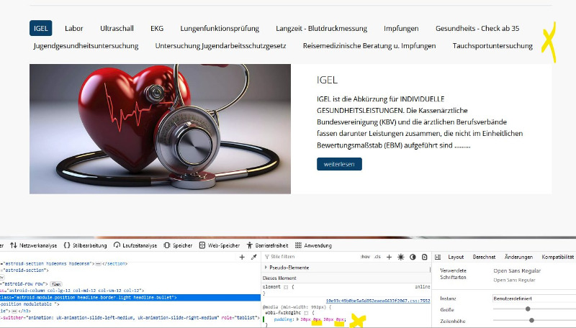Image resolution: width=576 pixels, height=328 pixels.
Task: Select the astroid-column col-lg-12 node
Action: click(72, 291)
